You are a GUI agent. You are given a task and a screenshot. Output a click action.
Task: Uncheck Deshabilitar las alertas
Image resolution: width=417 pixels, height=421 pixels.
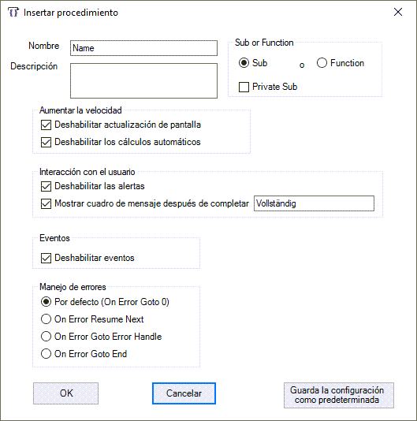pos(46,186)
